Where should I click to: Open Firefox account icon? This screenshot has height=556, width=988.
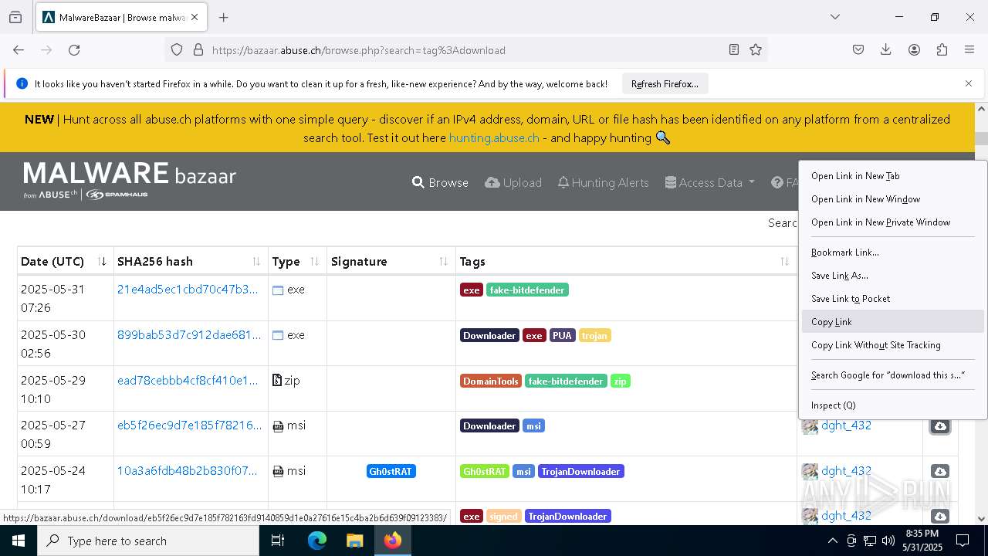point(914,49)
